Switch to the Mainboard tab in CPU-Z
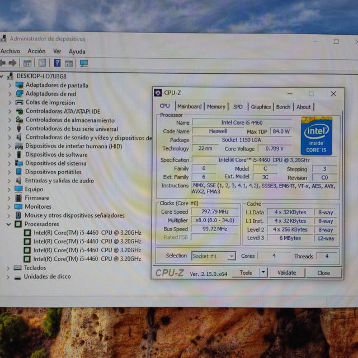 coord(190,107)
